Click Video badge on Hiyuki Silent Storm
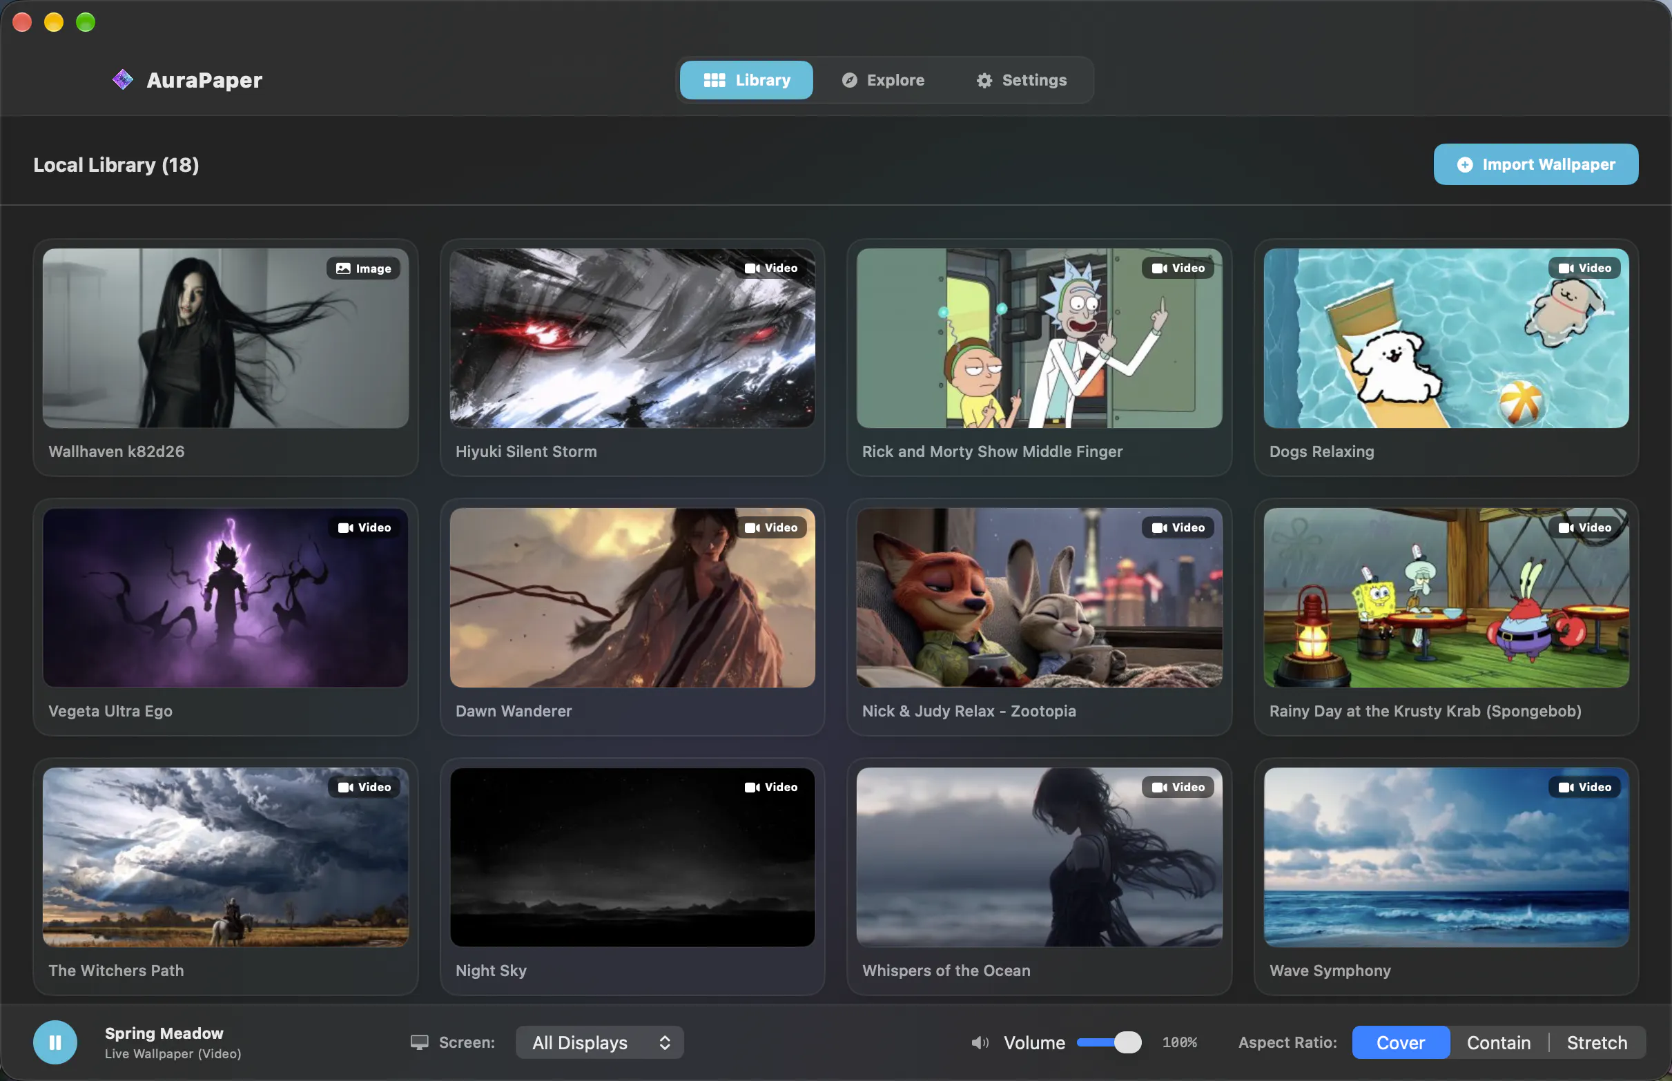This screenshot has height=1081, width=1672. (770, 268)
